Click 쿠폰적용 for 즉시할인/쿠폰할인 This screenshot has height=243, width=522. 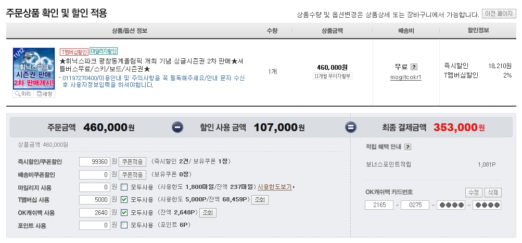coord(132,162)
